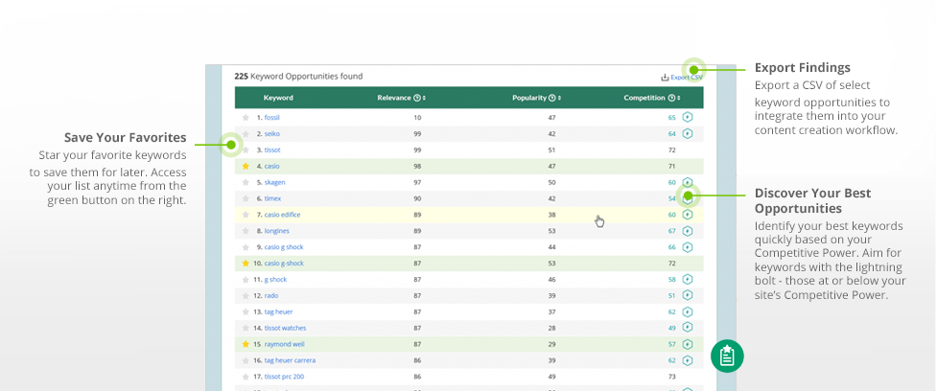Click the Keyword column header
This screenshot has width=937, height=391.
click(x=278, y=98)
